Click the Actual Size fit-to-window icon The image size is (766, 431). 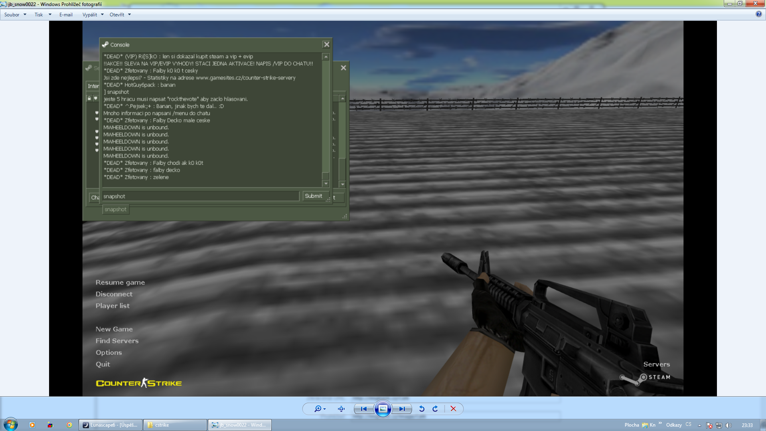(x=341, y=409)
